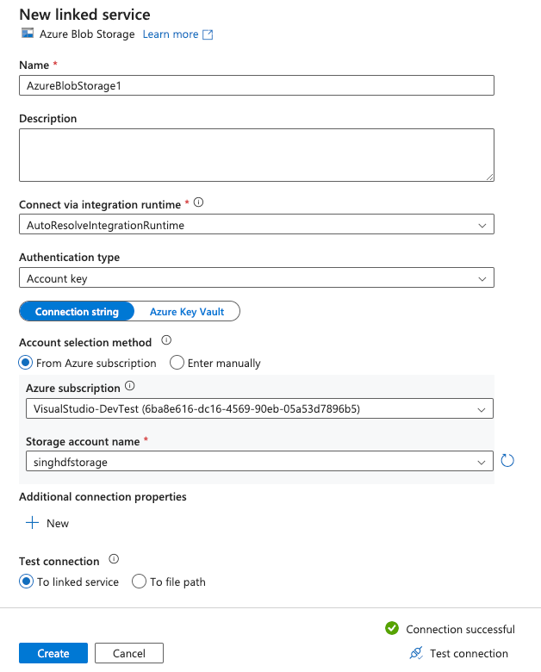Click the Create button
The width and height of the screenshot is (541, 672).
point(53,653)
